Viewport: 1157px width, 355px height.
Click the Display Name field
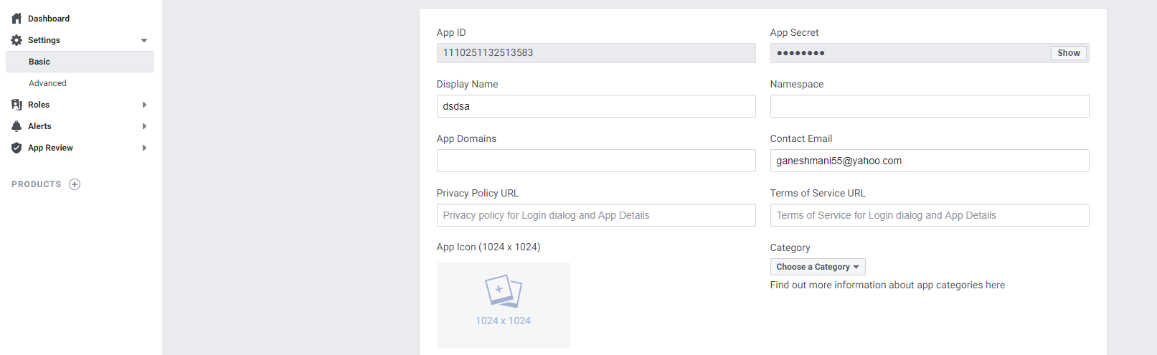[x=595, y=106]
